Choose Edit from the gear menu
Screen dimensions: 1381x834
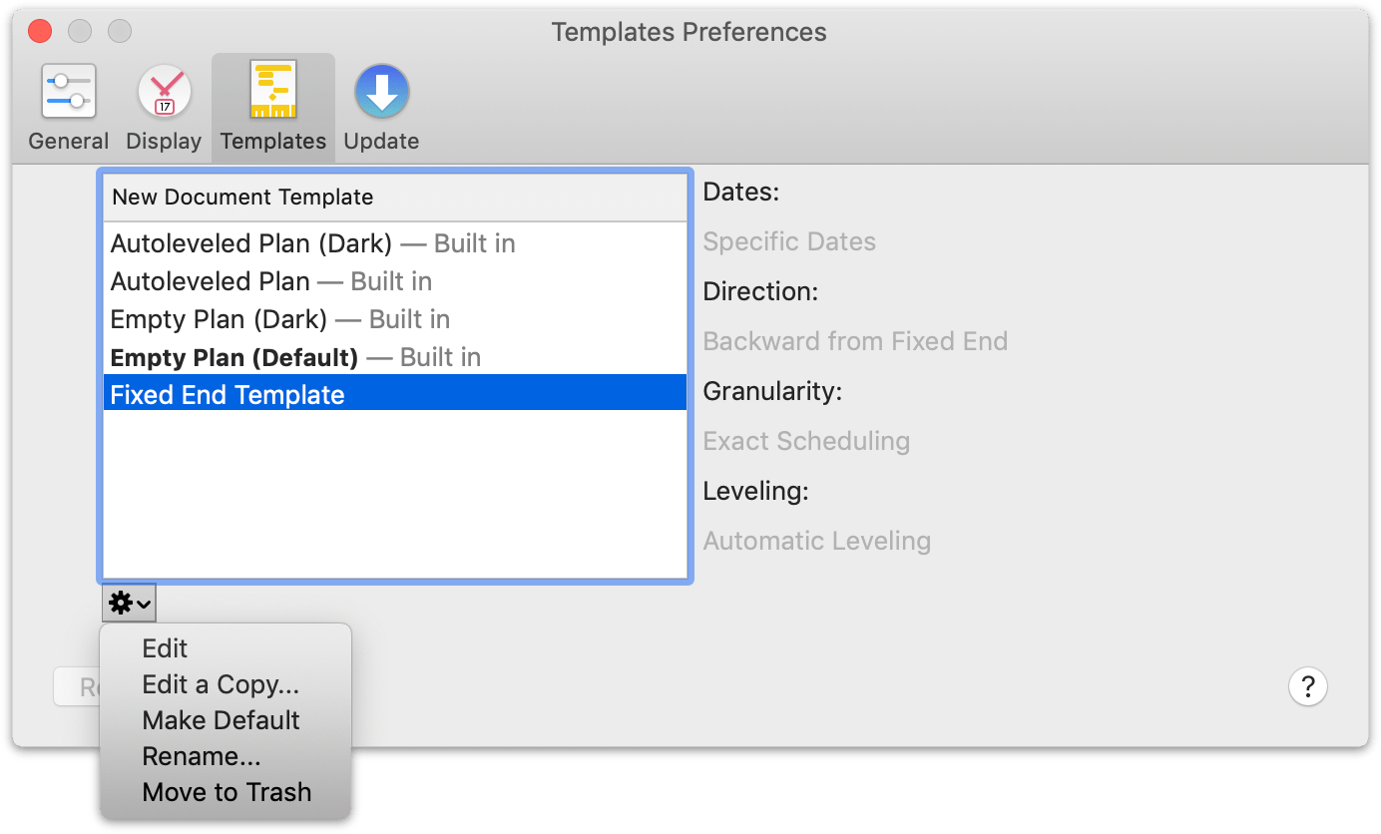tap(226, 648)
